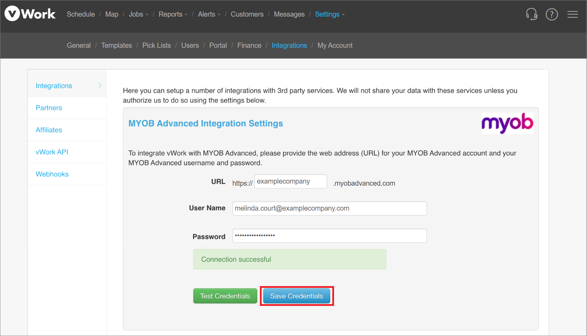Expand the Integrations sidebar chevron
This screenshot has width=587, height=336.
point(100,86)
